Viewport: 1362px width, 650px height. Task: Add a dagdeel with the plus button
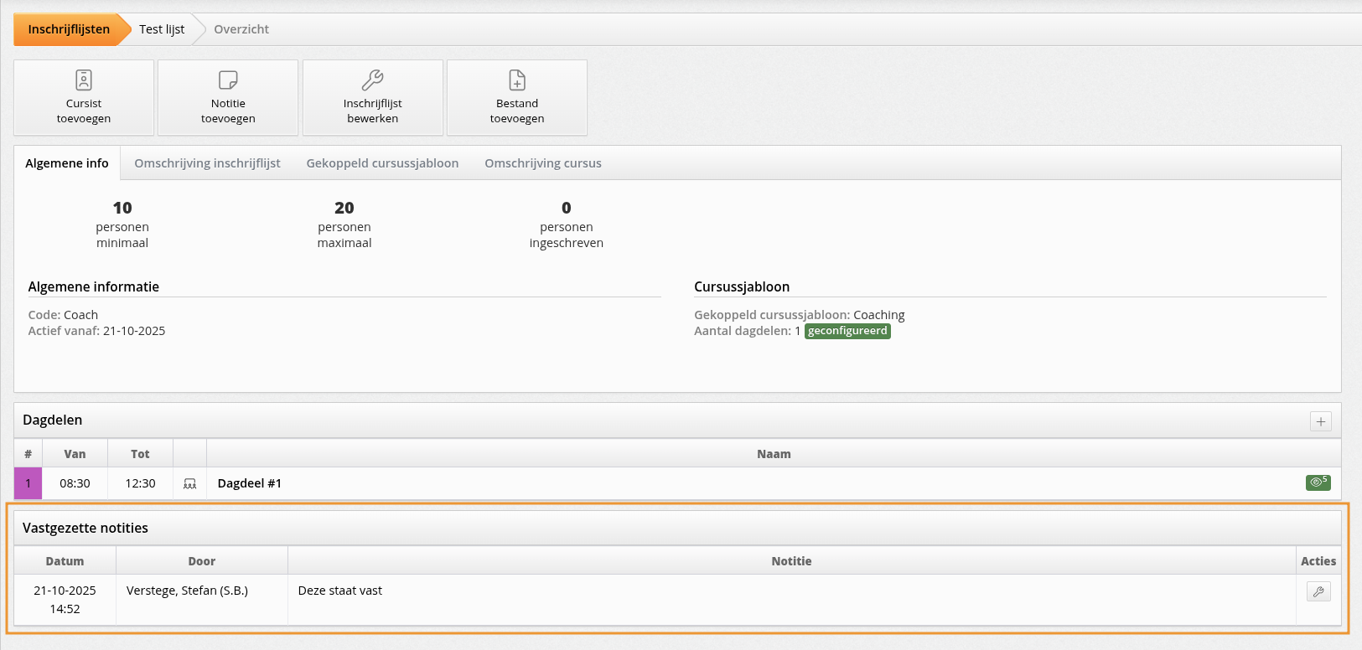point(1320,421)
